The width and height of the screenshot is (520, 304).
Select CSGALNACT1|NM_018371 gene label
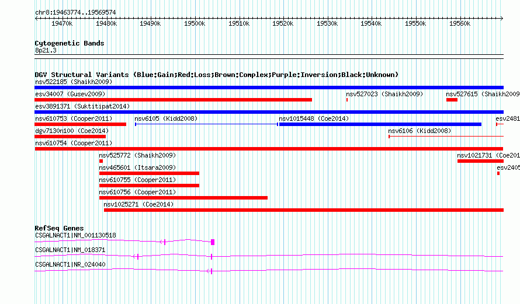coord(70,250)
